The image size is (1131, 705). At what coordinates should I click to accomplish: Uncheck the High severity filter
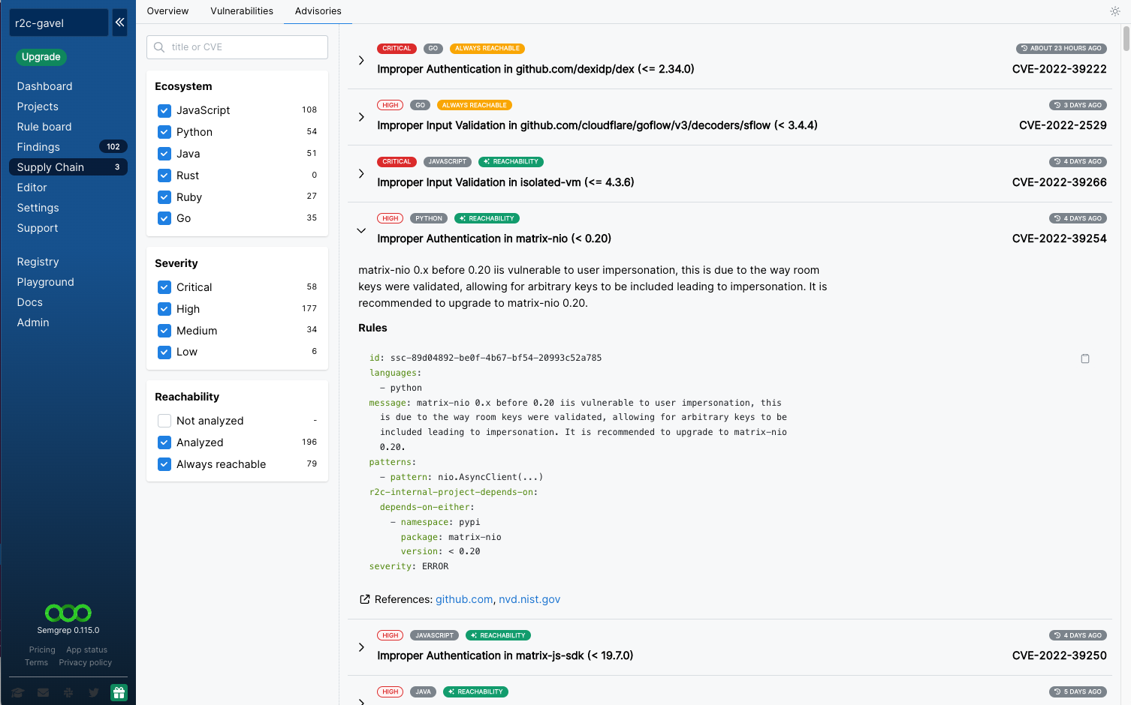[x=164, y=309]
